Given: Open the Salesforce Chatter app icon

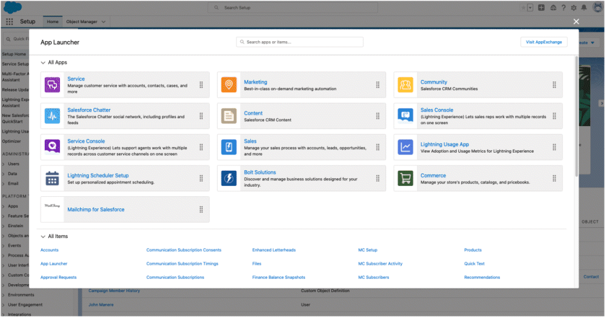Looking at the screenshot, I should click(52, 116).
